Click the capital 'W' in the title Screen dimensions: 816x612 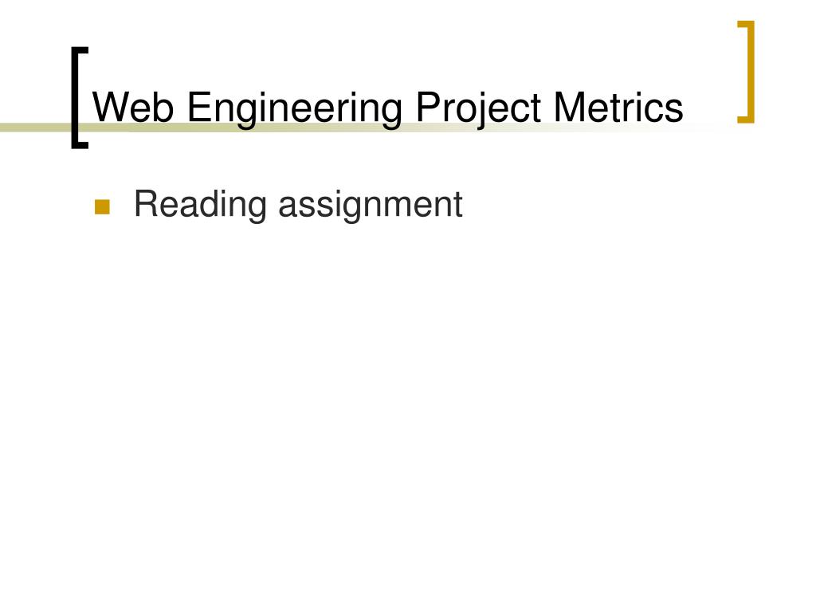[110, 108]
